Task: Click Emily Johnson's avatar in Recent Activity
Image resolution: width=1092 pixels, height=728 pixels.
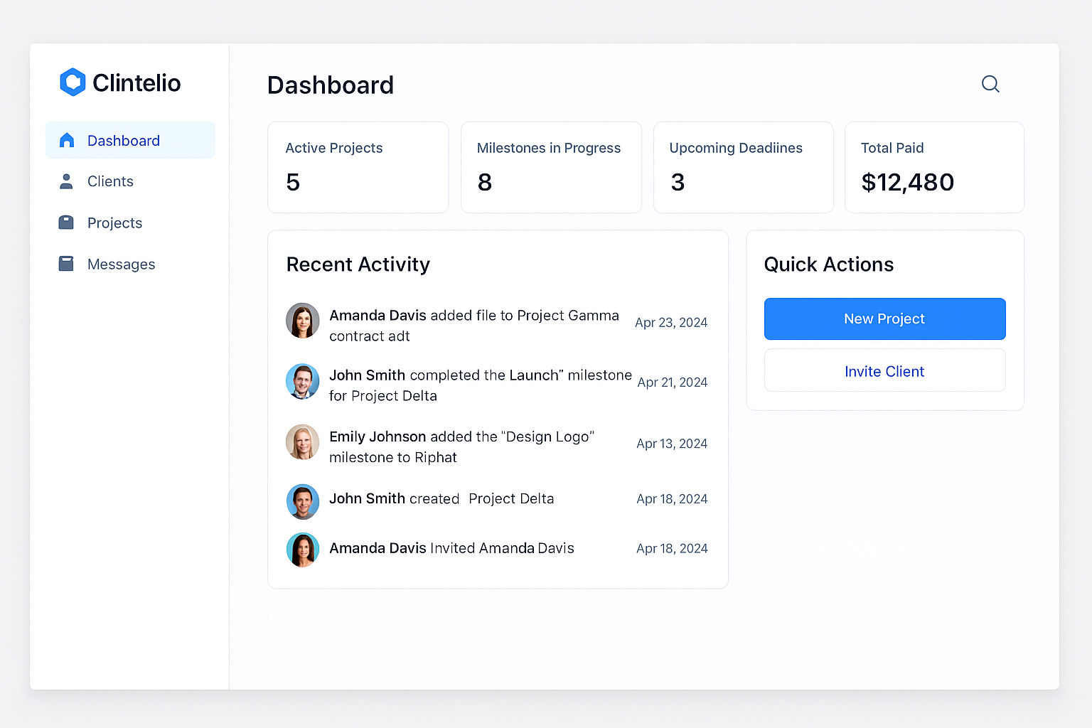Action: (303, 442)
